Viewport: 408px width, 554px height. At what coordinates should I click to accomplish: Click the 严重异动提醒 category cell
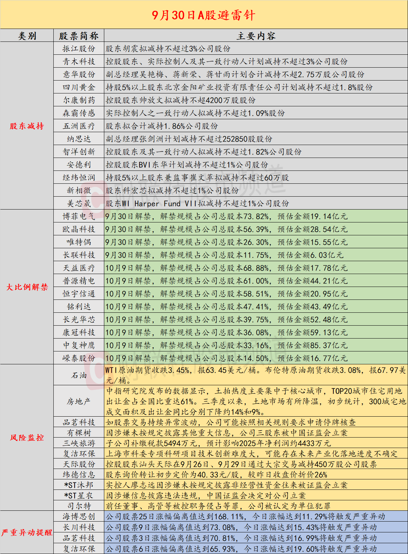pos(27,532)
